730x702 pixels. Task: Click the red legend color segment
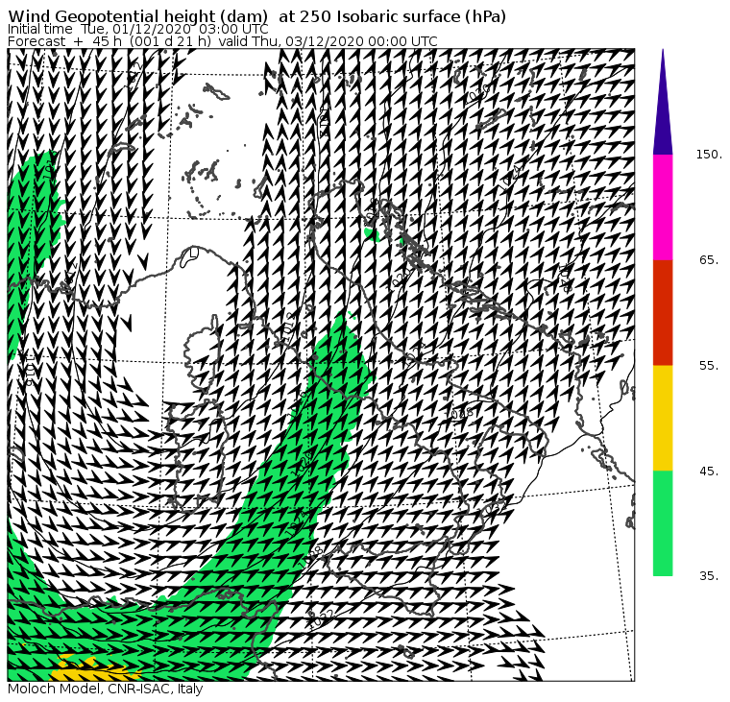point(663,312)
